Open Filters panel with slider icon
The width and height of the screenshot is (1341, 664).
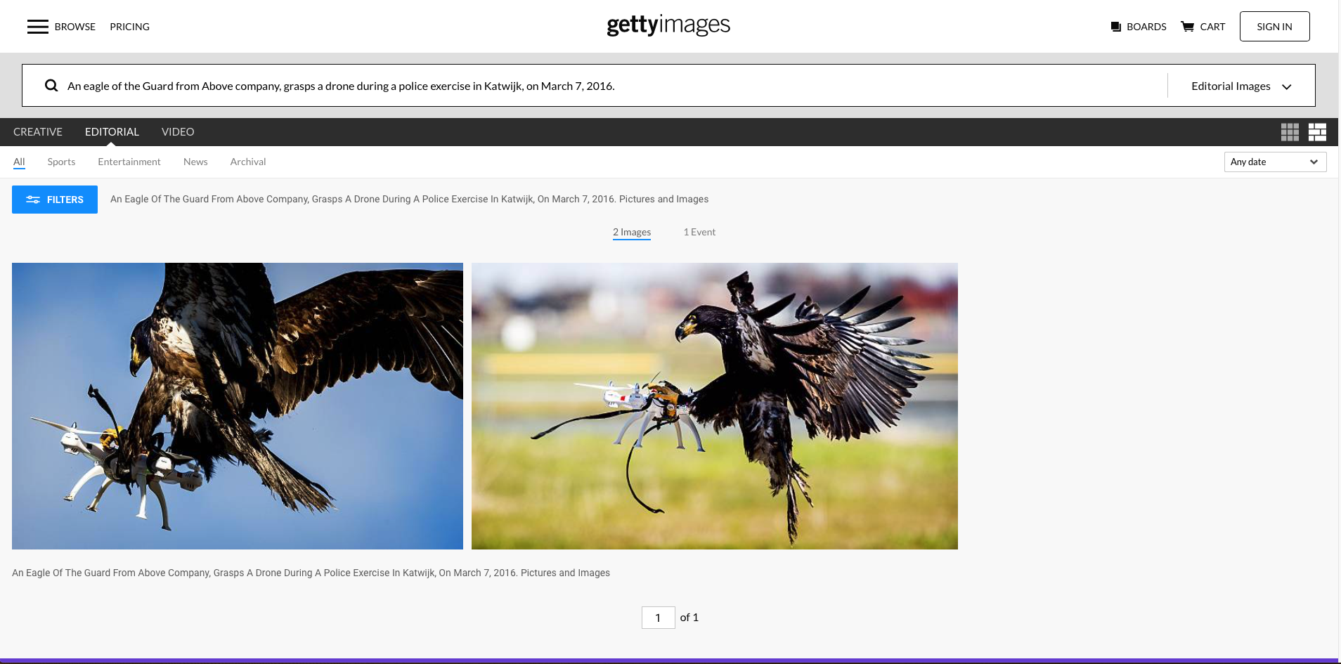[x=55, y=200]
